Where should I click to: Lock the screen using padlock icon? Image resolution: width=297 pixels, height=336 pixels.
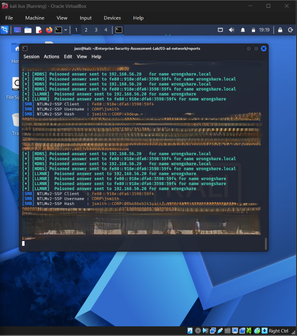coord(280,30)
